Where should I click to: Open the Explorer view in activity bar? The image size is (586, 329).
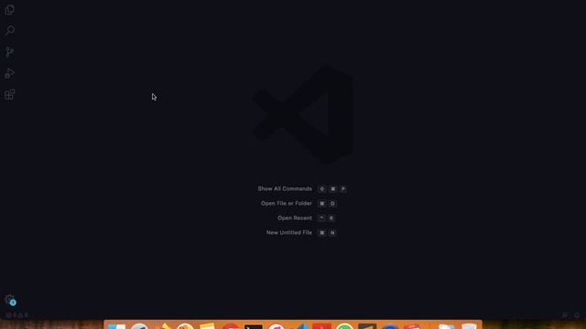tap(10, 10)
